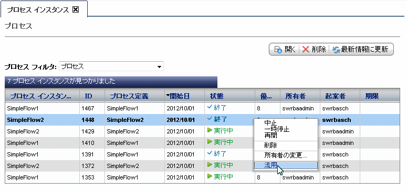Choose 中止 in the context menu

point(270,123)
